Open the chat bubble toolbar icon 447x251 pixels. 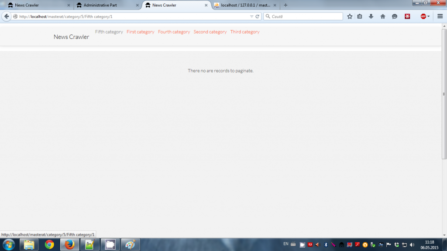click(395, 17)
